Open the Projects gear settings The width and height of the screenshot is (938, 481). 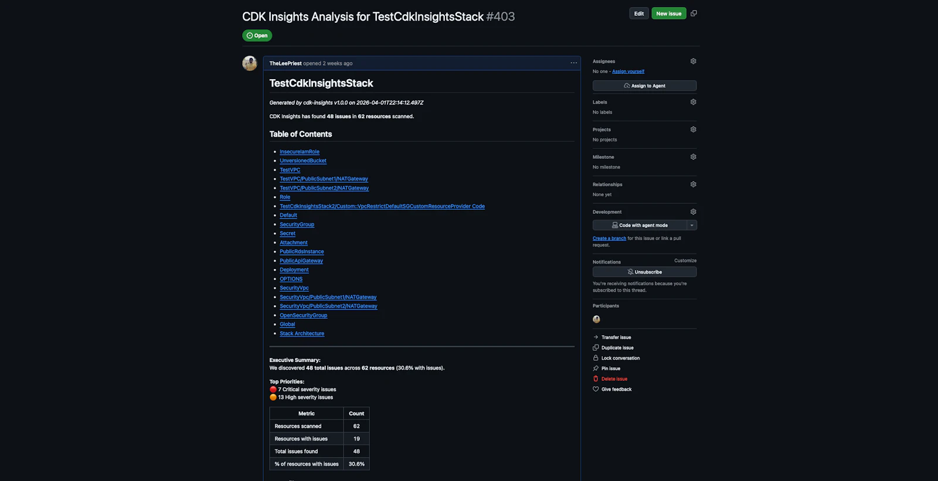tap(694, 129)
